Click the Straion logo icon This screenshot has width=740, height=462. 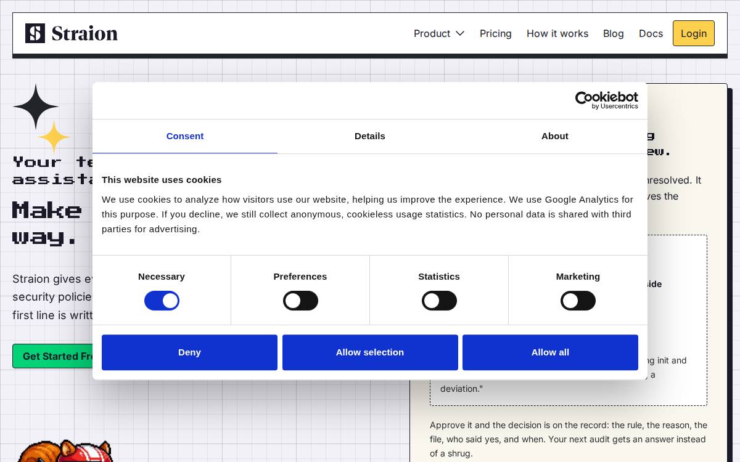pyautogui.click(x=35, y=33)
